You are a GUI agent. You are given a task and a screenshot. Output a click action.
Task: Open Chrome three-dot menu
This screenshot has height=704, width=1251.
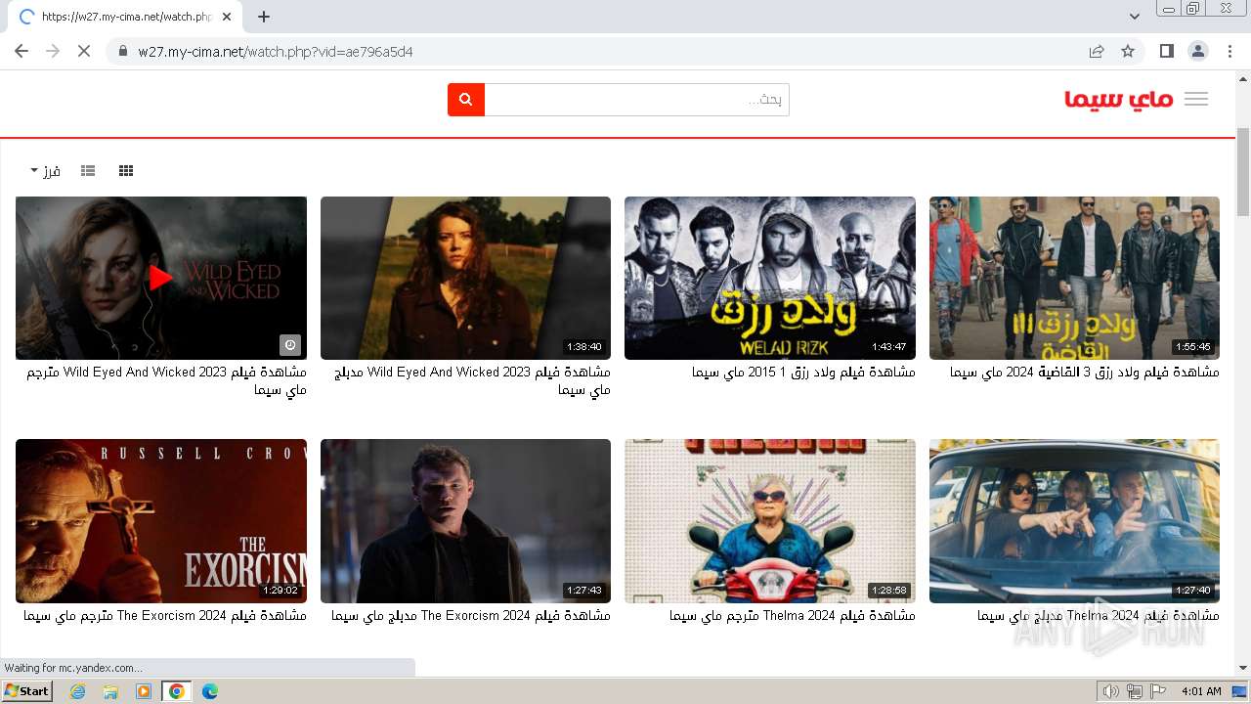coord(1229,51)
